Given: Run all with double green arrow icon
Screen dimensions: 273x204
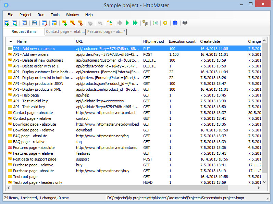Looking at the screenshot, I should pyautogui.click(x=135, y=23).
